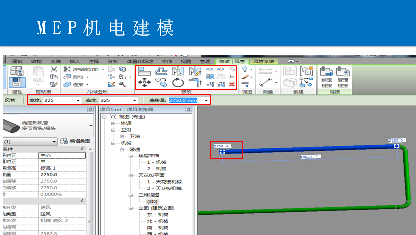416x235 pixels.
Task: Toggle the Properties palette button
Action: pos(17,82)
